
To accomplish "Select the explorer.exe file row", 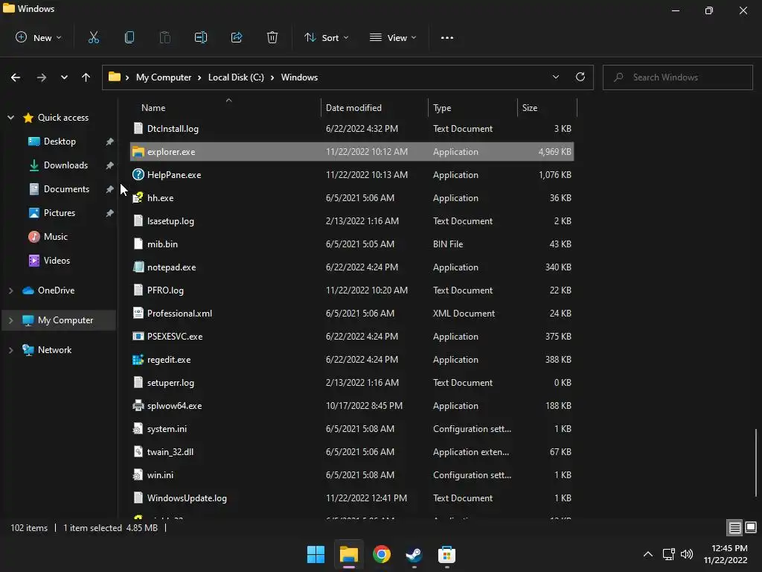I will click(x=352, y=152).
